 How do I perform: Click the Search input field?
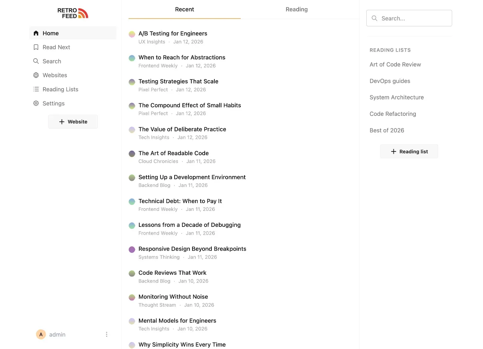[x=409, y=18]
